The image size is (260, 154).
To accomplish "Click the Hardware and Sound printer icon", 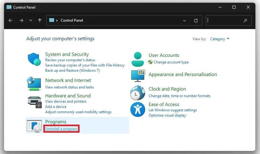I will pyautogui.click(x=34, y=102).
